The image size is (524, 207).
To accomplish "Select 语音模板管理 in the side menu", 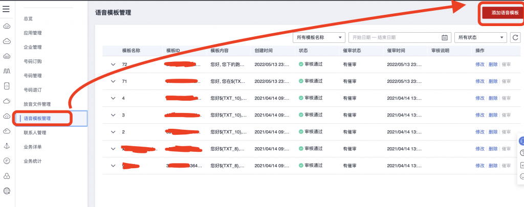I will [37, 118].
